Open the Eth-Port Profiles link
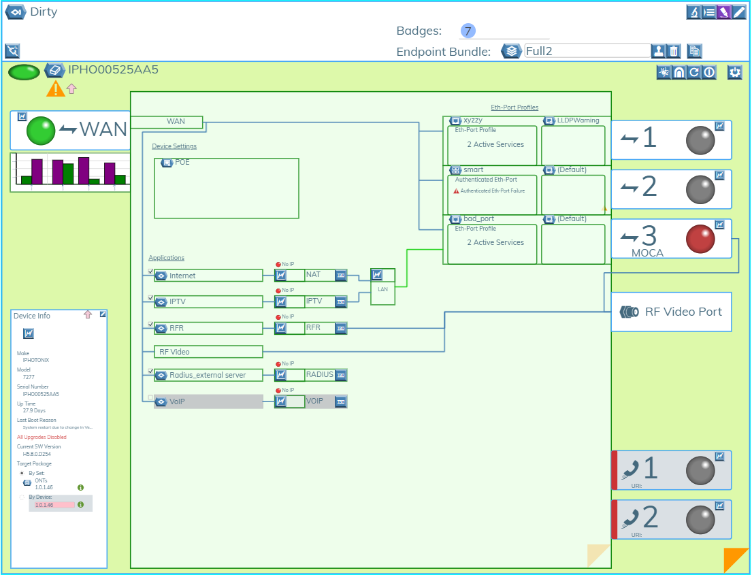Image resolution: width=752 pixels, height=575 pixels. tap(514, 108)
